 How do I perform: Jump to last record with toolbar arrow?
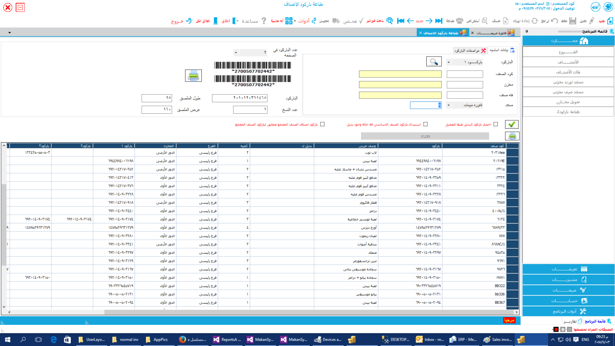coord(401,21)
